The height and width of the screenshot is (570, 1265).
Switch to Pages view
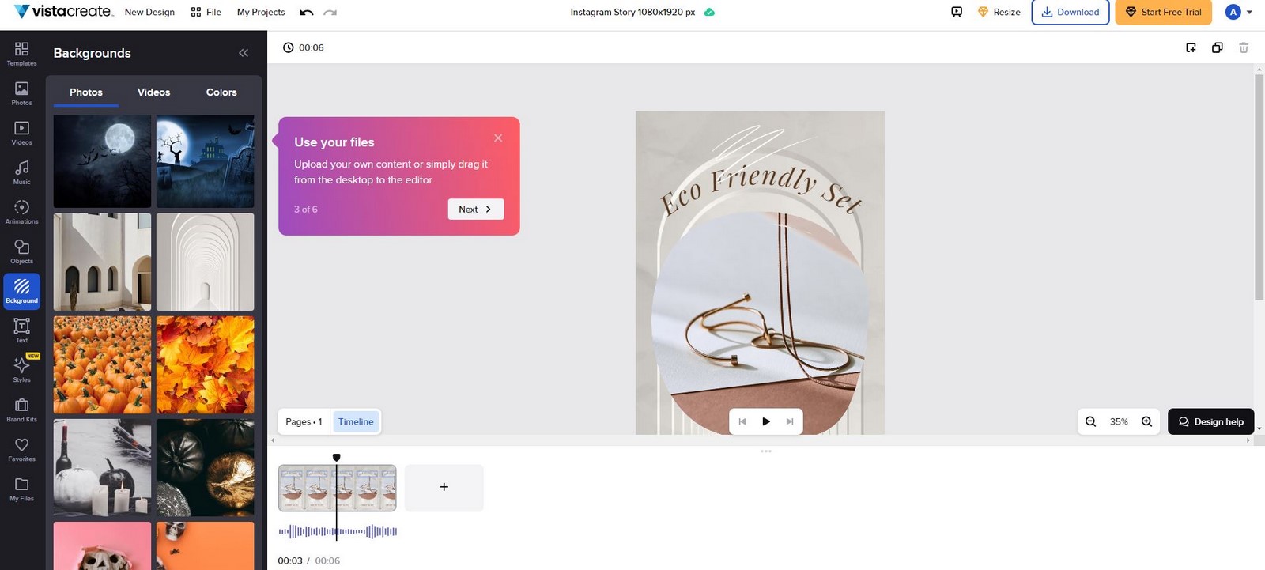(x=304, y=421)
